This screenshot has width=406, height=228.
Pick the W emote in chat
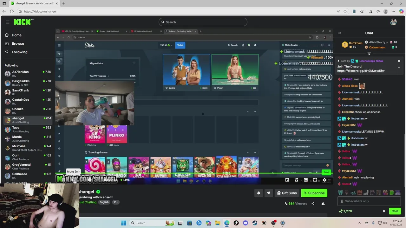(x=340, y=193)
